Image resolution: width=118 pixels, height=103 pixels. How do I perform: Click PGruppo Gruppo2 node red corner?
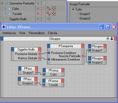(105, 58)
